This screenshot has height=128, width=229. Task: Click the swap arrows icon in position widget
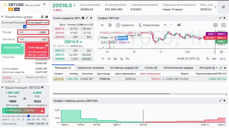[x=25, y=99]
